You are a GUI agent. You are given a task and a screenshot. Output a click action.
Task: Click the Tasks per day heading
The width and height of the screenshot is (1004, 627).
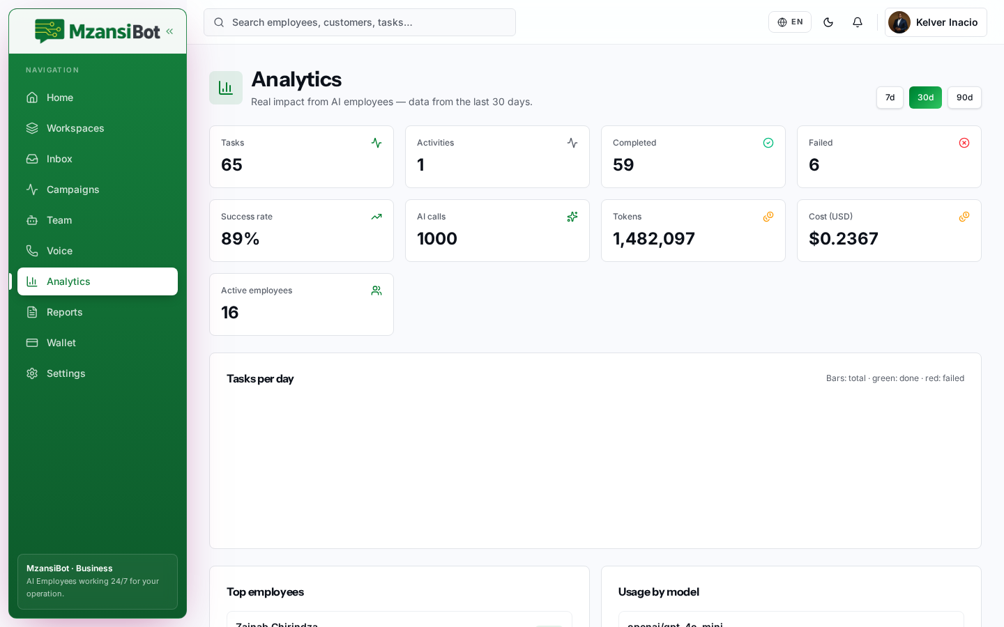pyautogui.click(x=260, y=379)
